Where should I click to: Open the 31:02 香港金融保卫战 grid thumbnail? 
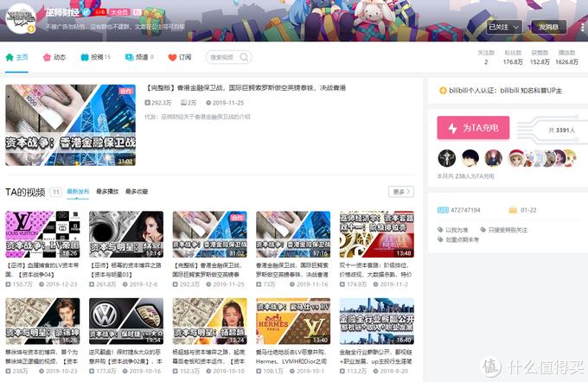pos(209,234)
